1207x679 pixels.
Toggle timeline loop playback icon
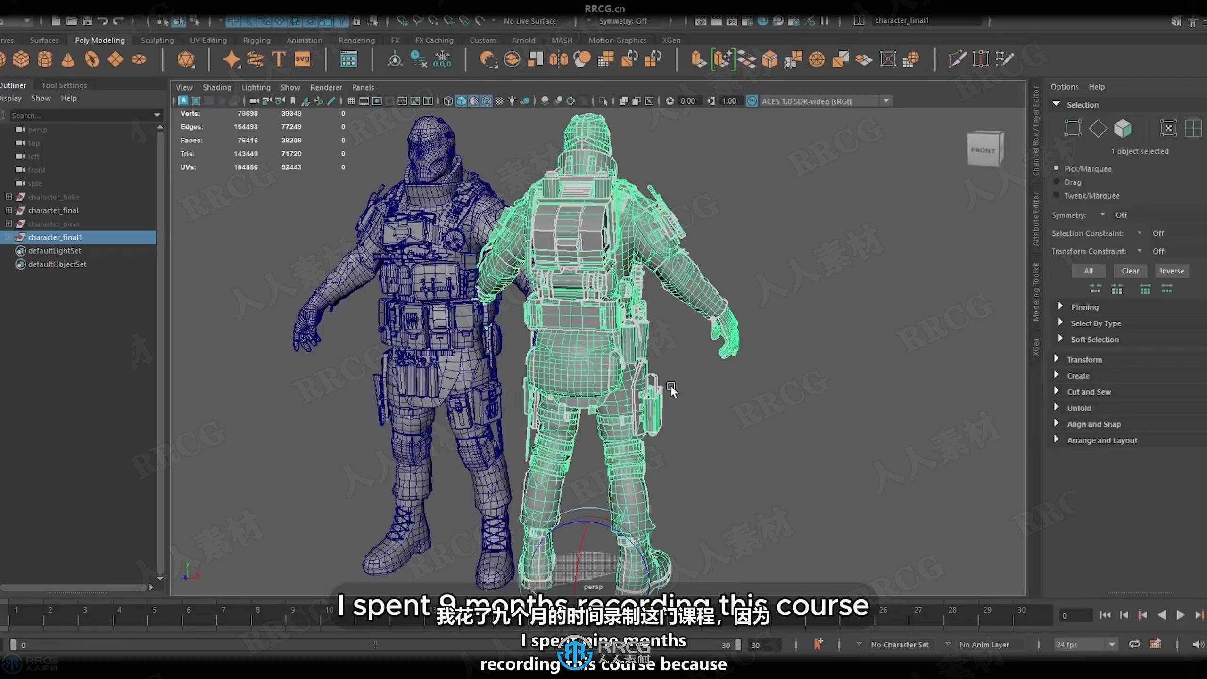point(1134,644)
